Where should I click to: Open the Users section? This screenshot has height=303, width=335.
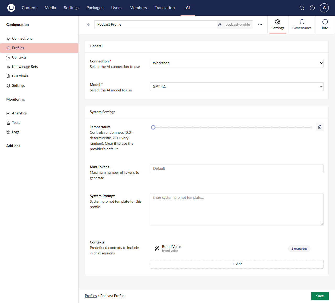point(116,8)
